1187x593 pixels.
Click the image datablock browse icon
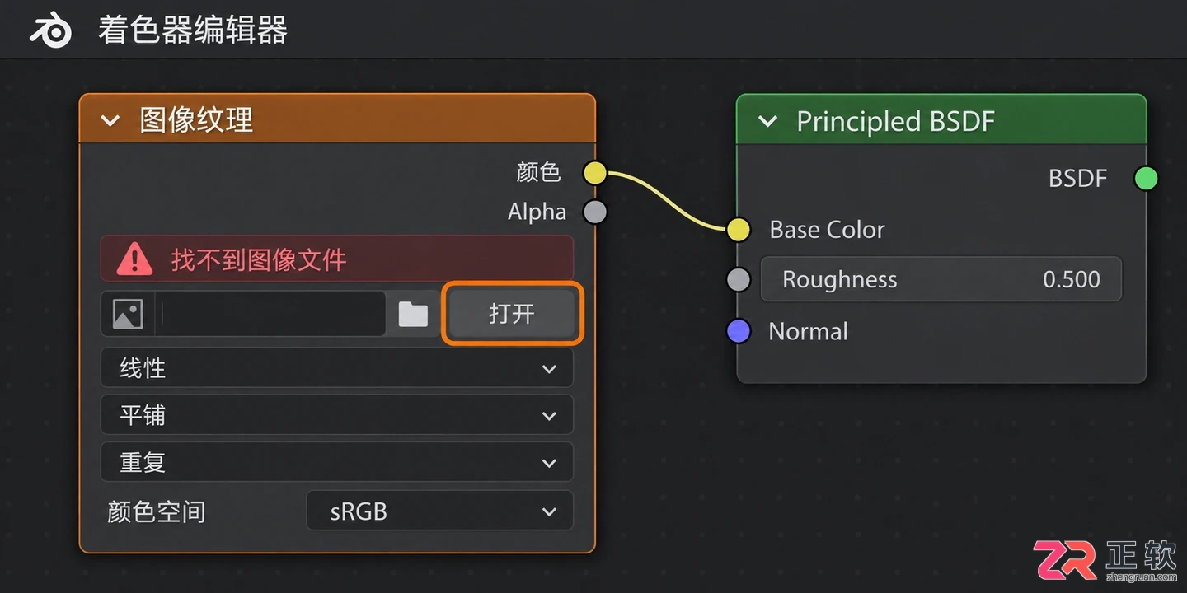(128, 314)
